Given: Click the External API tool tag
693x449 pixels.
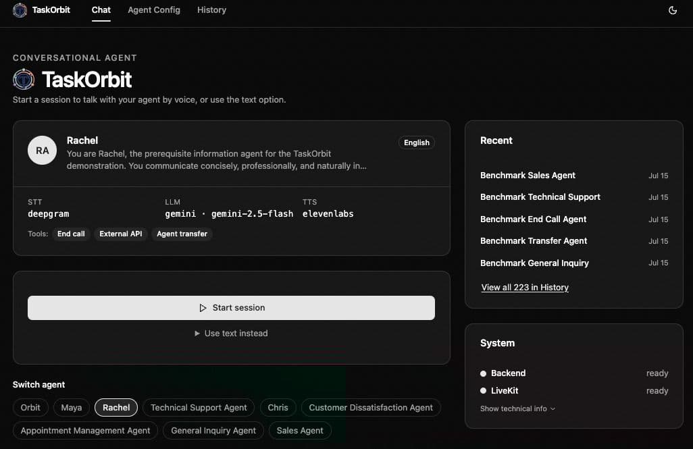Looking at the screenshot, I should 121,234.
